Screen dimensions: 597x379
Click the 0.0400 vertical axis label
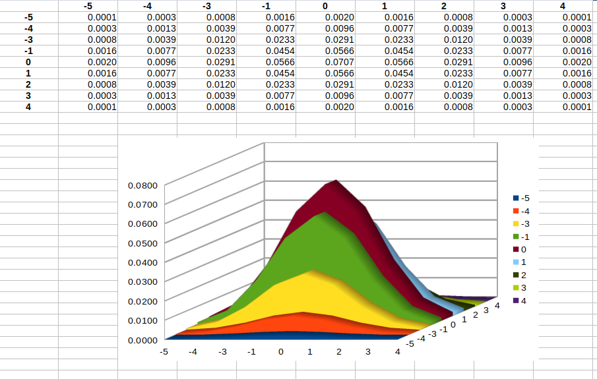142,262
